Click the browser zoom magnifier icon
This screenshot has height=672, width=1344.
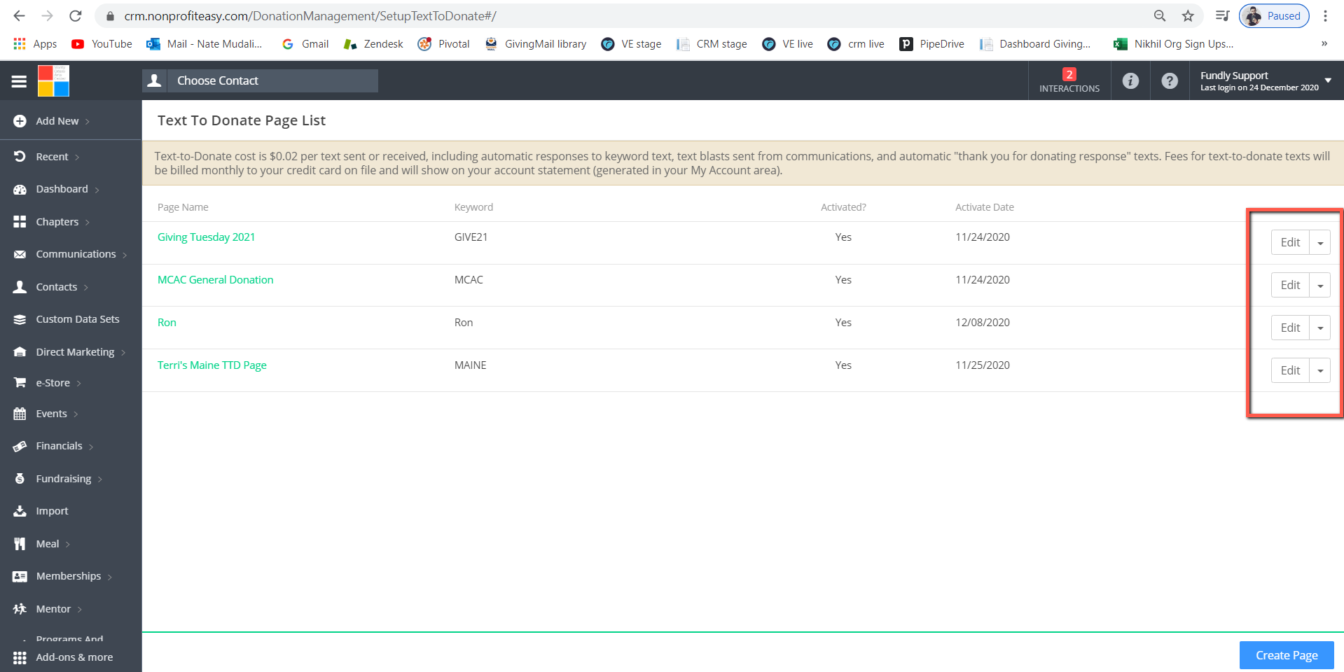click(x=1160, y=15)
